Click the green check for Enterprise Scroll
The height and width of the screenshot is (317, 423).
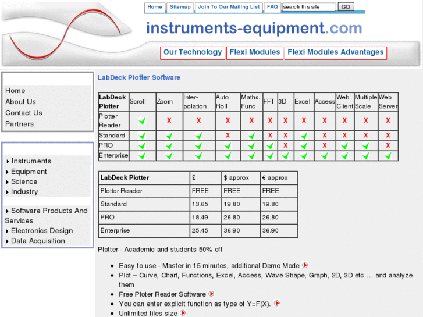coord(142,156)
